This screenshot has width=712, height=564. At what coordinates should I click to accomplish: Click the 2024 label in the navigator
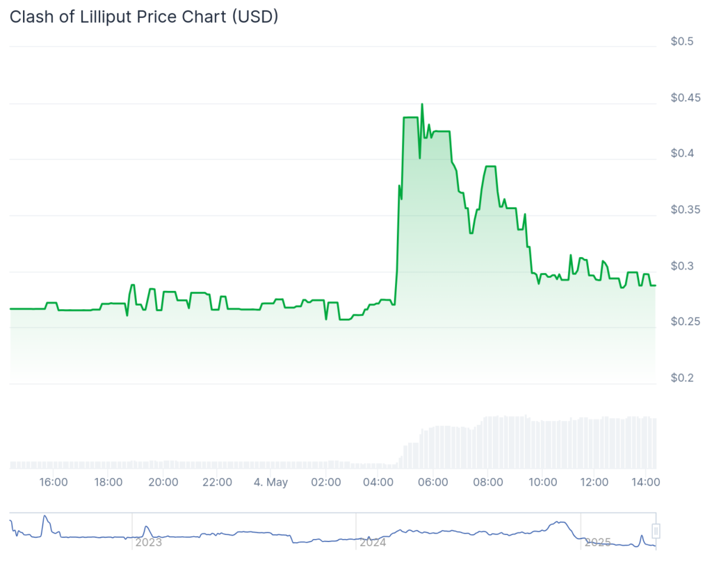tap(372, 542)
